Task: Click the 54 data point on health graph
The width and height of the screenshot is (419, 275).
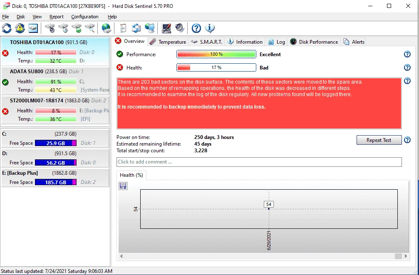Action: 269,209
